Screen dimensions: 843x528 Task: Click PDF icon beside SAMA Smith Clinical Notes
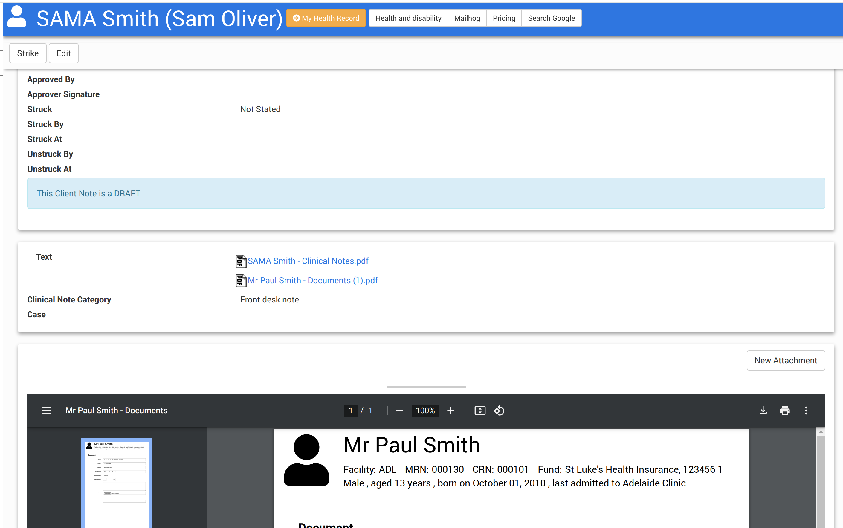pos(241,261)
